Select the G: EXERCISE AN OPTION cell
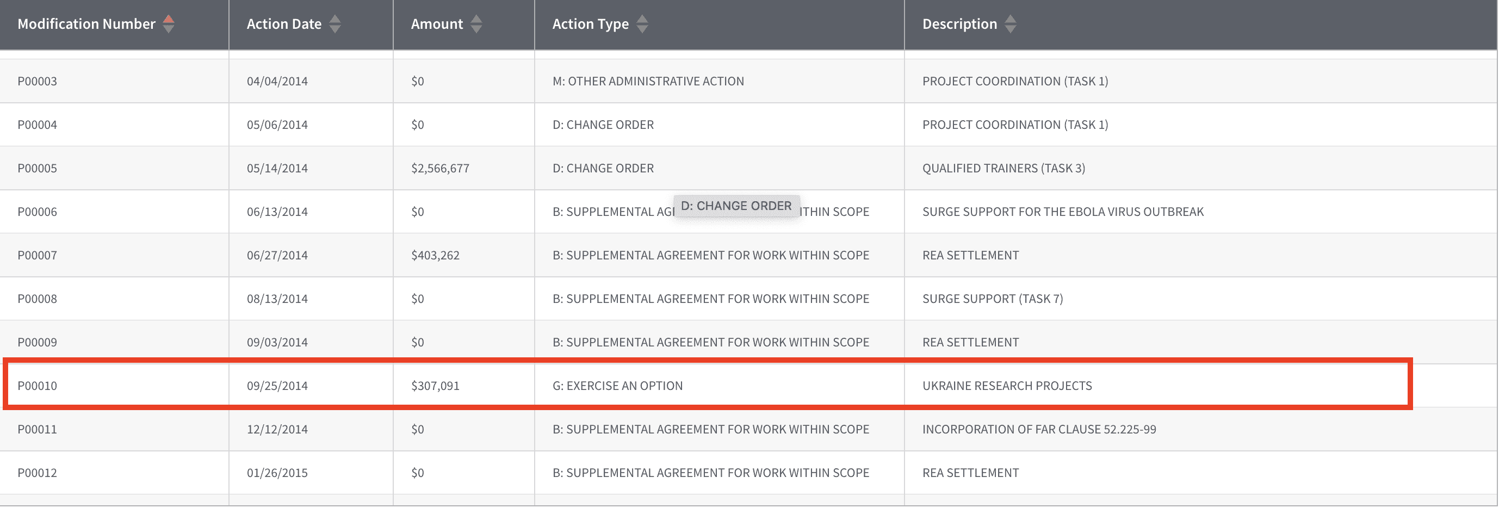 pyautogui.click(x=617, y=386)
